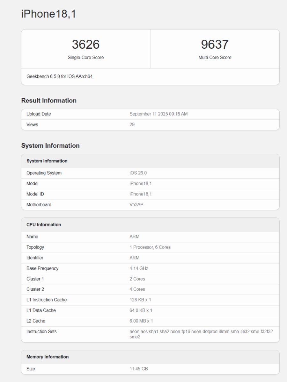The width and height of the screenshot is (287, 382).
Task: Click the System Information table header
Action: click(x=47, y=161)
